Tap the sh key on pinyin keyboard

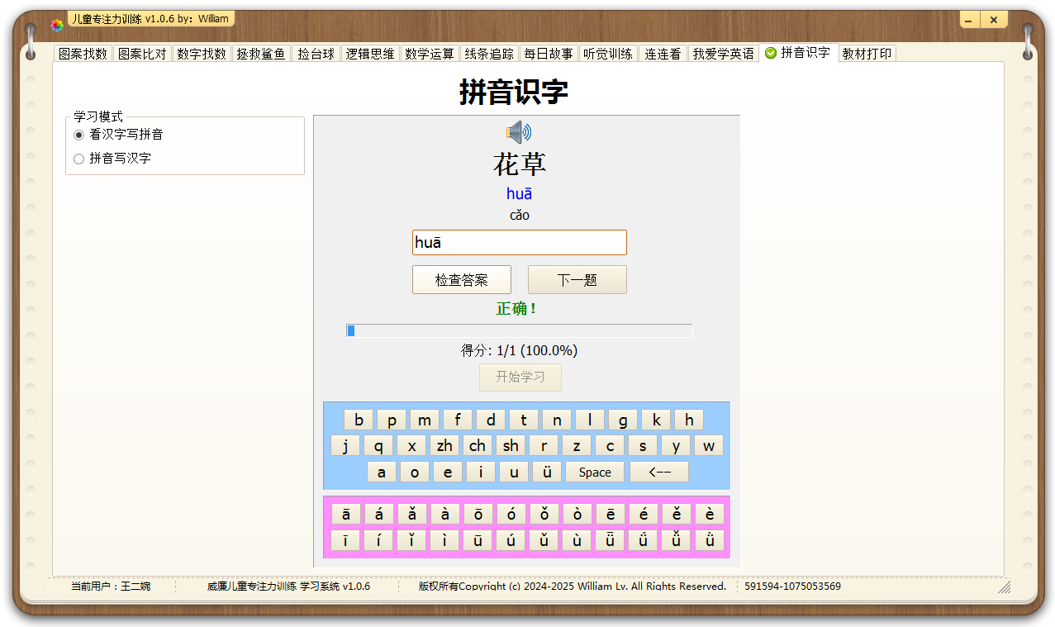pyautogui.click(x=511, y=445)
